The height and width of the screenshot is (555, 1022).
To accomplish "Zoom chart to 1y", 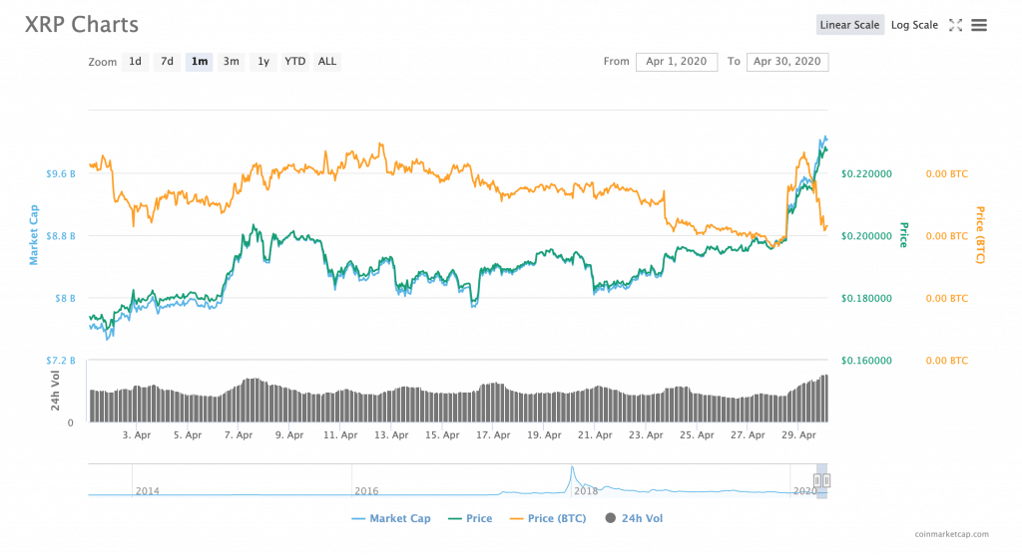I will coord(262,62).
